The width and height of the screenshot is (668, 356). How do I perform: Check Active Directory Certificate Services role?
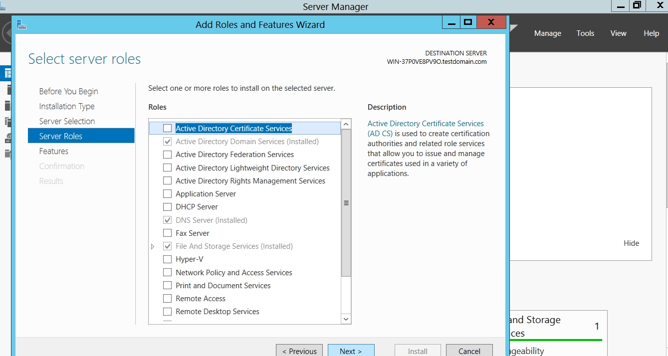(x=167, y=129)
